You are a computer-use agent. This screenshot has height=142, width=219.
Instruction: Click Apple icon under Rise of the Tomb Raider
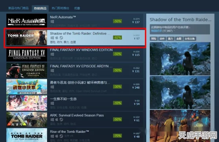click(x=57, y=136)
